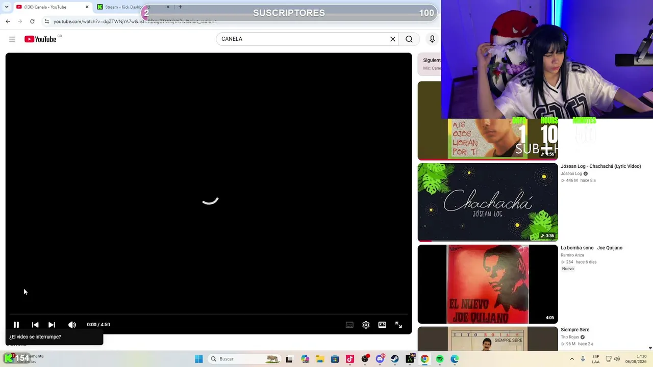This screenshot has height=367, width=653.
Task: Open the Chachachá lyric video thumbnail
Action: tap(488, 202)
